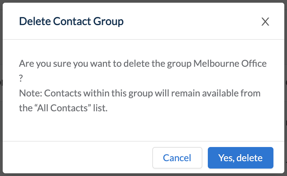Cancel deleting the Melbourne Office group
The height and width of the screenshot is (176, 287).
[x=177, y=158]
